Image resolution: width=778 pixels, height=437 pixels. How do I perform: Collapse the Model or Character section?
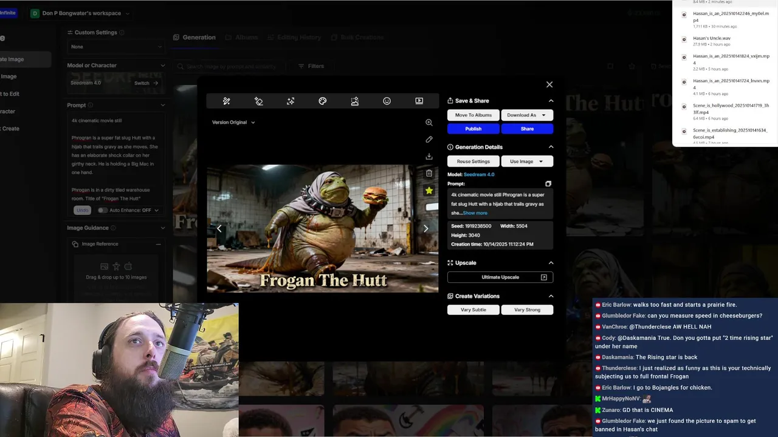tap(162, 66)
